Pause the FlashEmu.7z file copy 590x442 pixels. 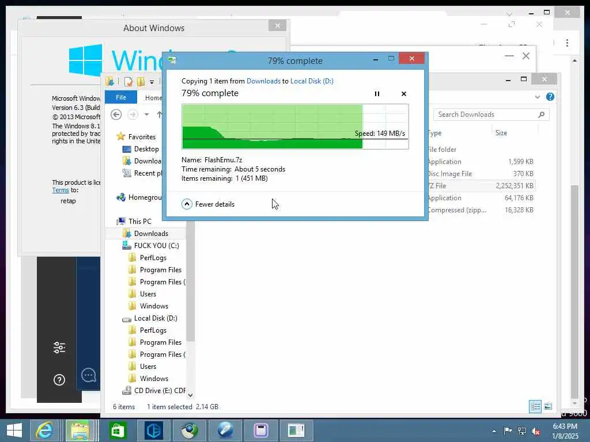point(377,94)
